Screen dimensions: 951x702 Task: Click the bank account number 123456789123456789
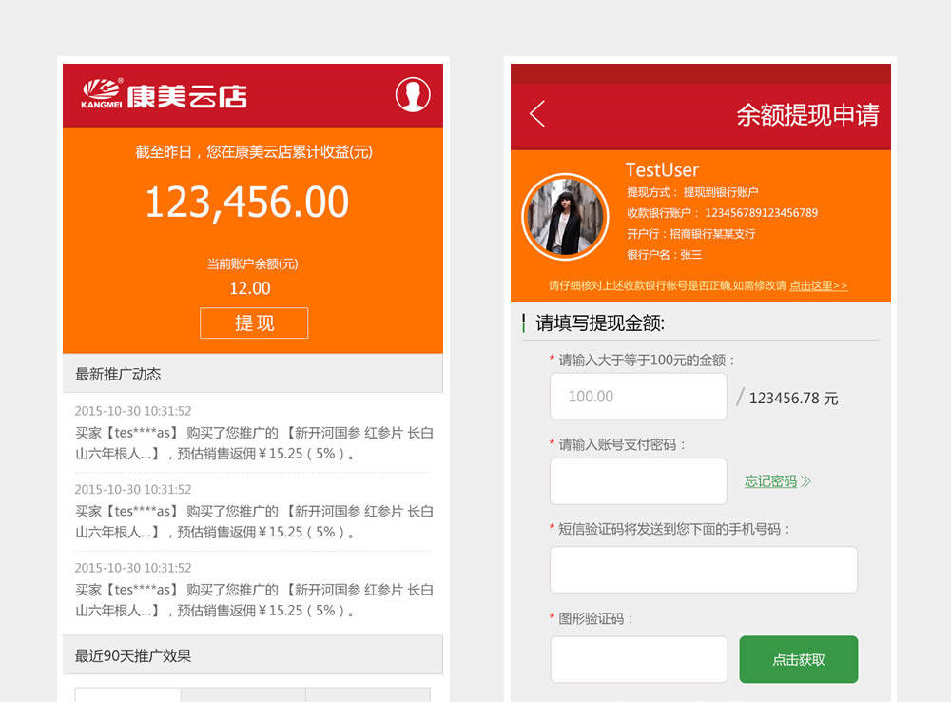(761, 213)
